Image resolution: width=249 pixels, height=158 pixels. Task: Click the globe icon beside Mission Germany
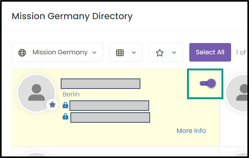(22, 53)
